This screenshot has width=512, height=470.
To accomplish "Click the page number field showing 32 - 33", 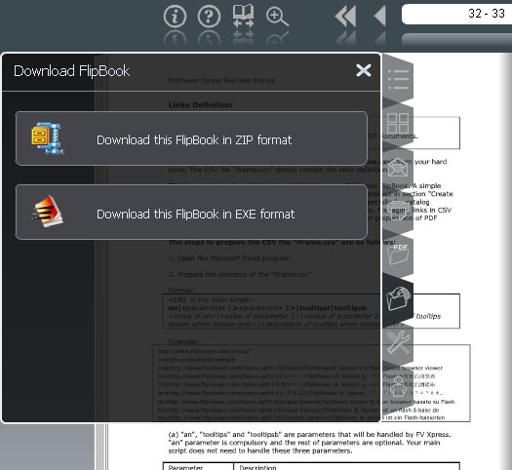I will pyautogui.click(x=456, y=14).
